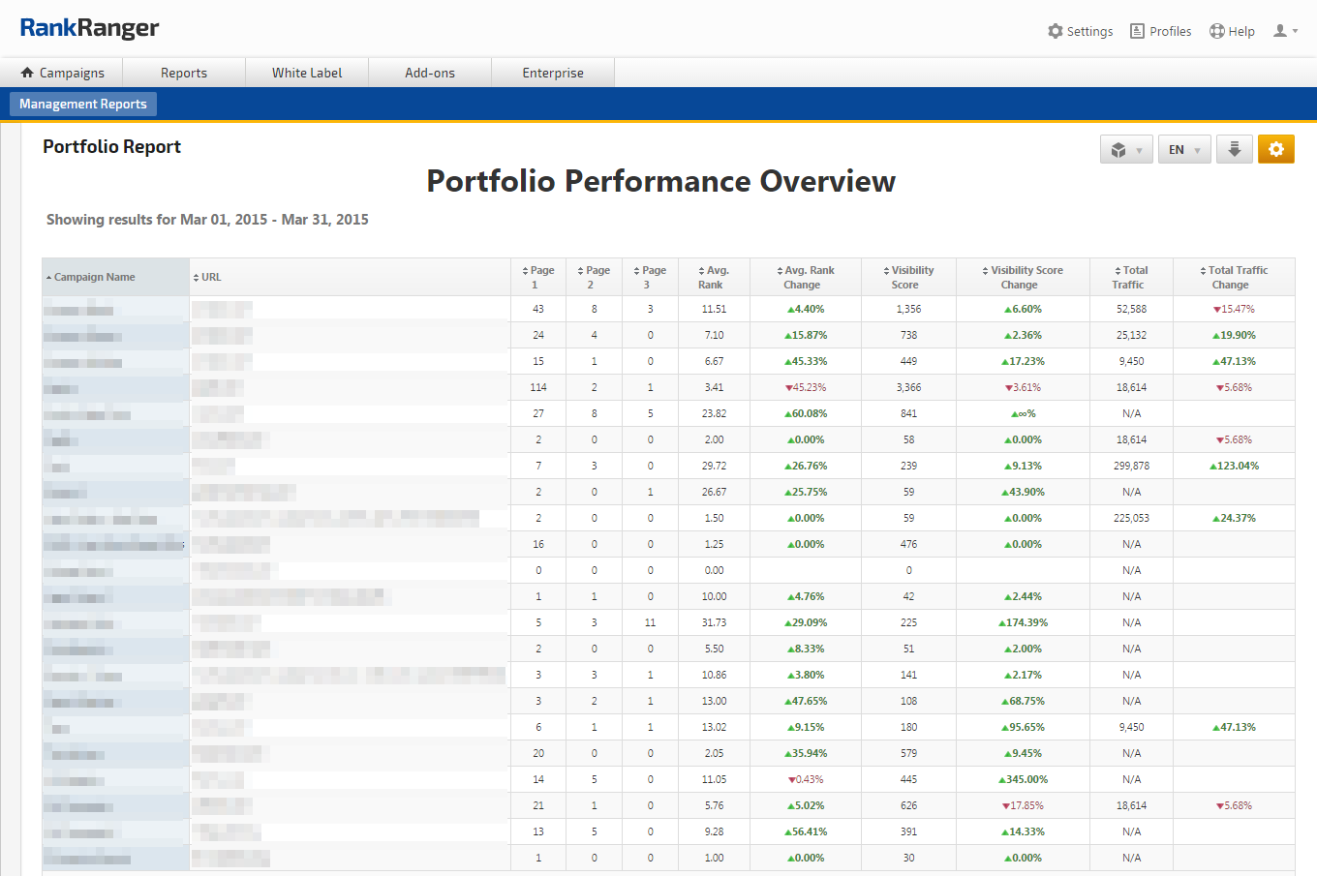Expand the cube package dropdown

1125,149
